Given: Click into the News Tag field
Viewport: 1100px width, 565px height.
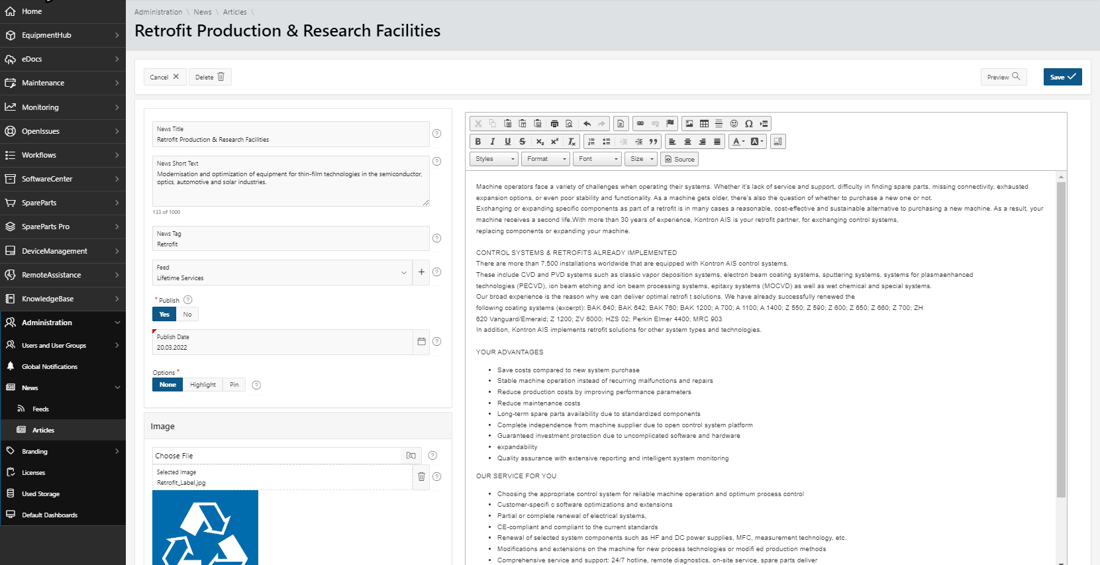Looking at the screenshot, I should [290, 244].
